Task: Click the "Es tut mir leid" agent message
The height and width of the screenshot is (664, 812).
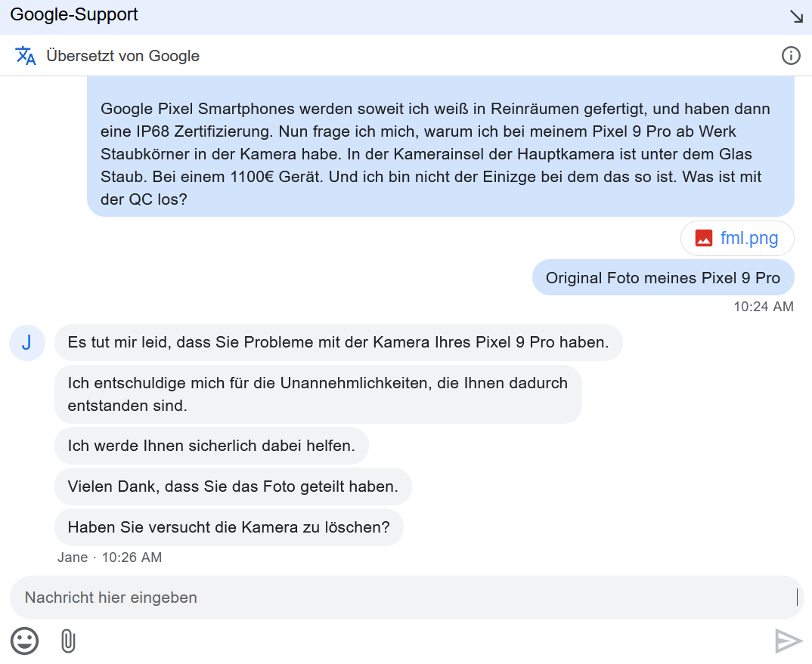Action: coord(338,342)
